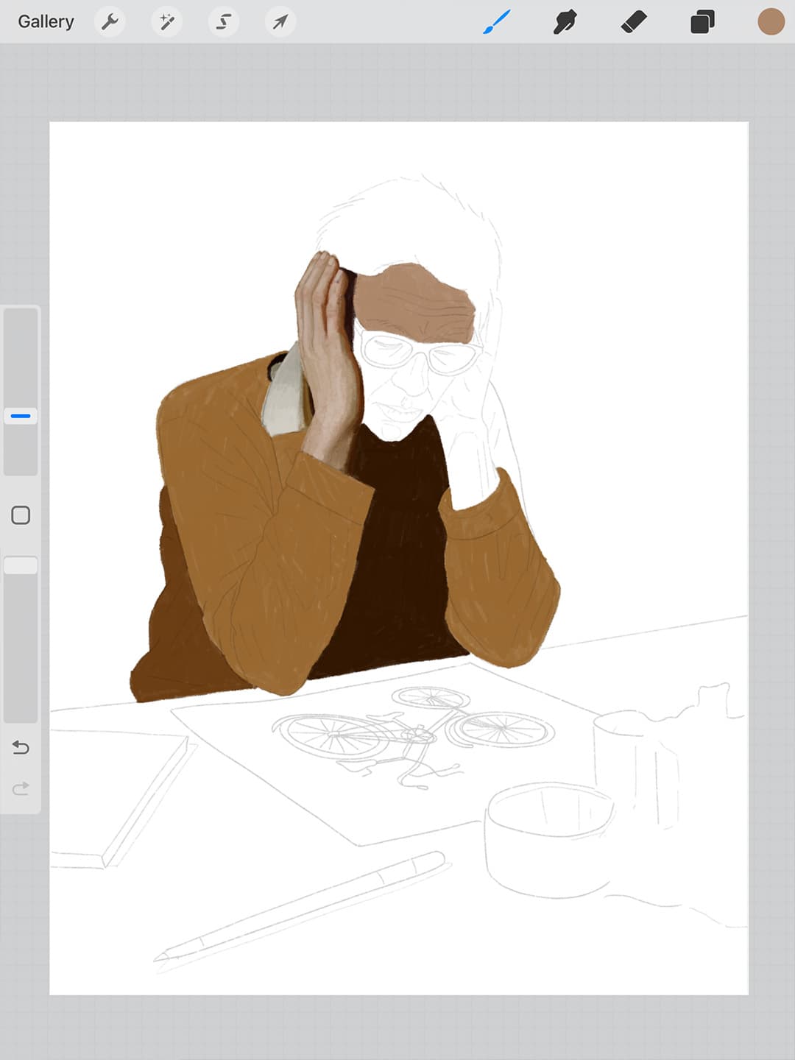
Task: Activate the Selection S-shaped tool
Action: [223, 22]
